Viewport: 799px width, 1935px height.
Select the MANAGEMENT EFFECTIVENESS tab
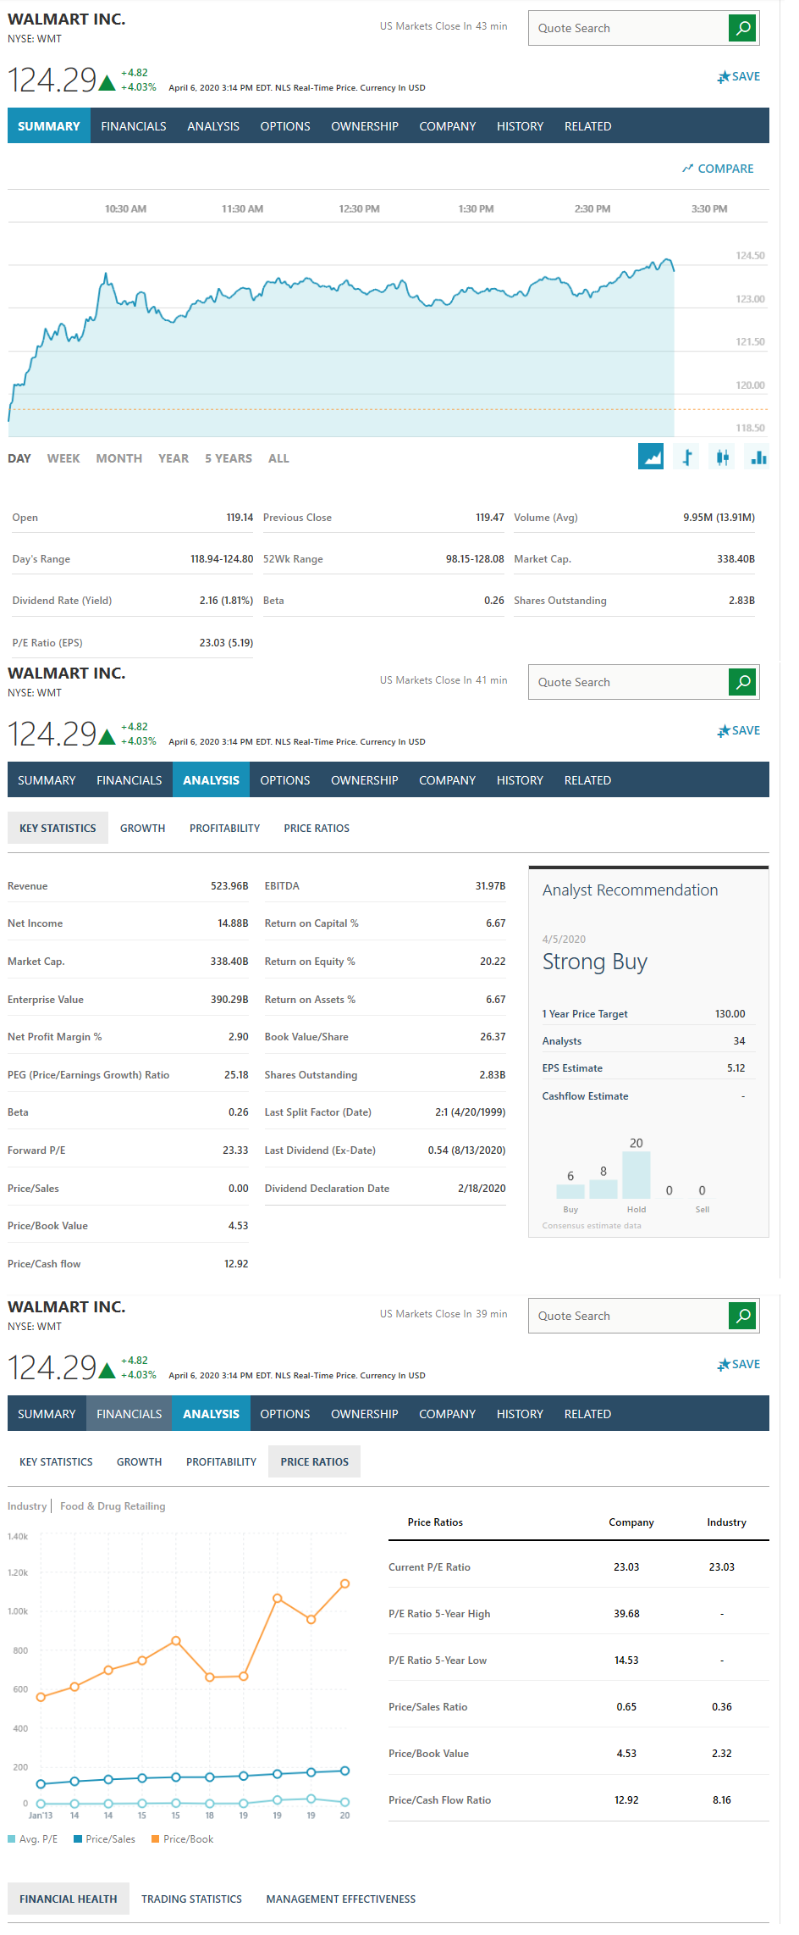point(341,1899)
